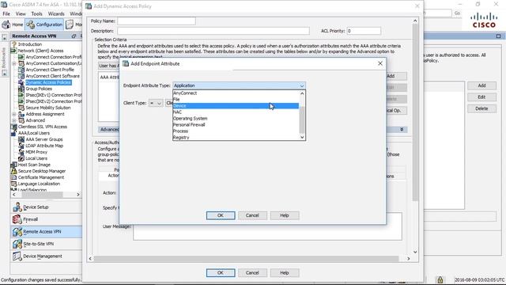Click Edit button in main ASDM window
Screen dimensions: 506x285
(x=481, y=97)
